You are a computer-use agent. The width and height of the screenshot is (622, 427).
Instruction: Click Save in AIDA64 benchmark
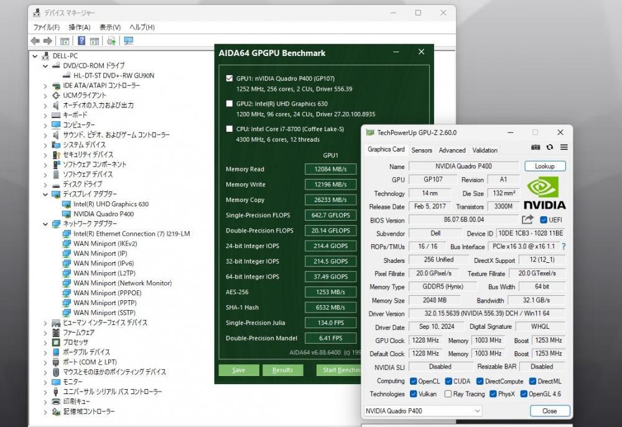pos(238,370)
